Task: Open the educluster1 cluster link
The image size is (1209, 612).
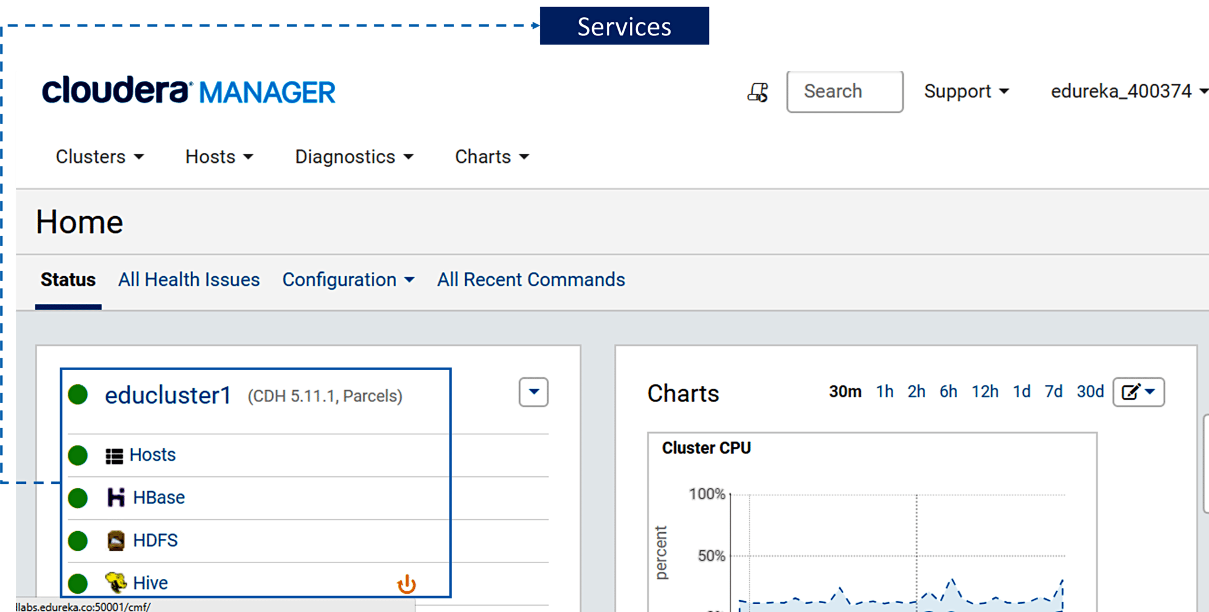Action: (x=168, y=395)
